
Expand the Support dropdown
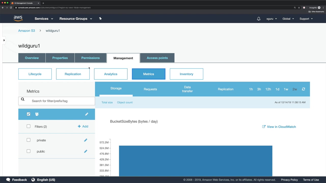point(306,19)
